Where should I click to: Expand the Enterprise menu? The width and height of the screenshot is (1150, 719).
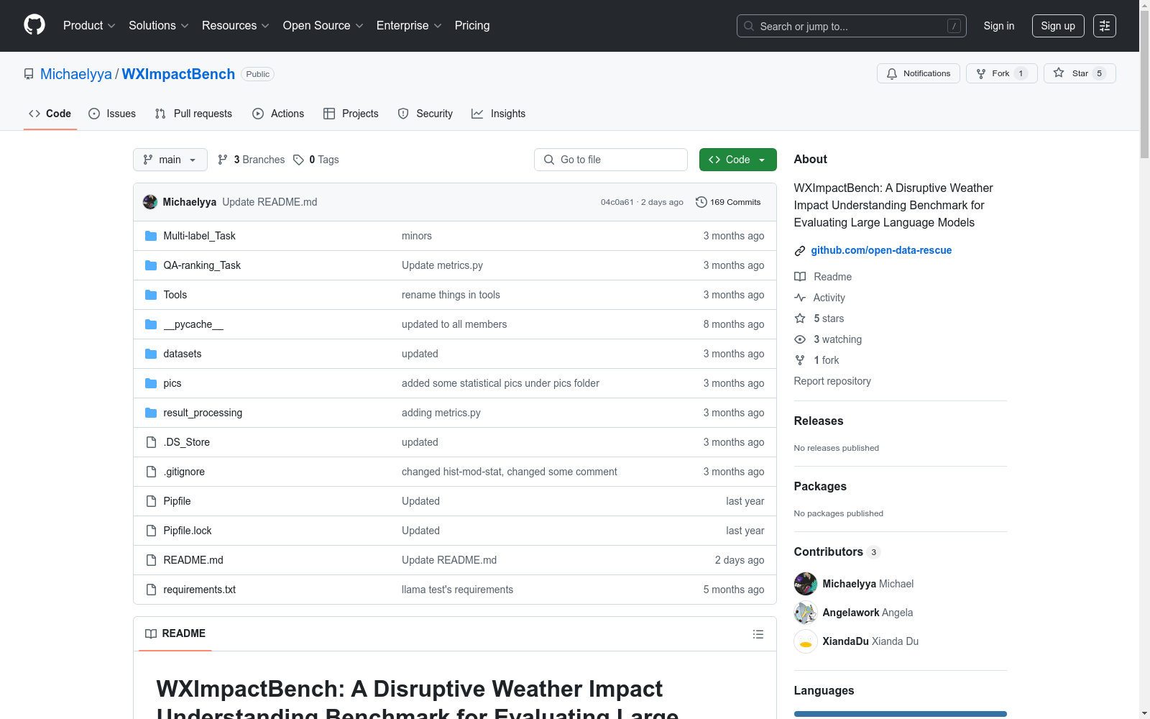(409, 26)
